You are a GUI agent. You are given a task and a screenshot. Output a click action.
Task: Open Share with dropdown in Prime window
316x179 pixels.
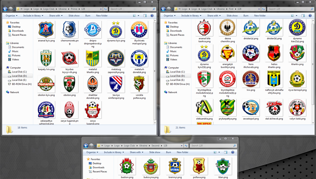click(56, 15)
